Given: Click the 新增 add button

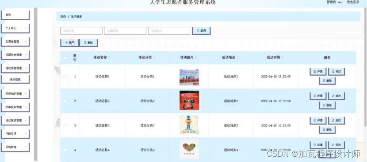Looking at the screenshot, I should (x=69, y=43).
